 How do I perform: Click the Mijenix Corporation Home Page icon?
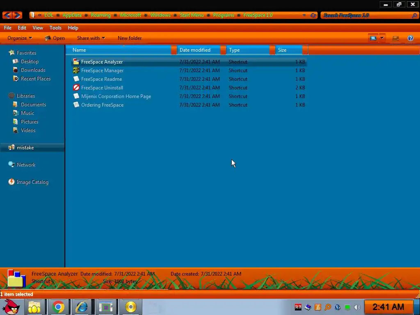point(76,96)
